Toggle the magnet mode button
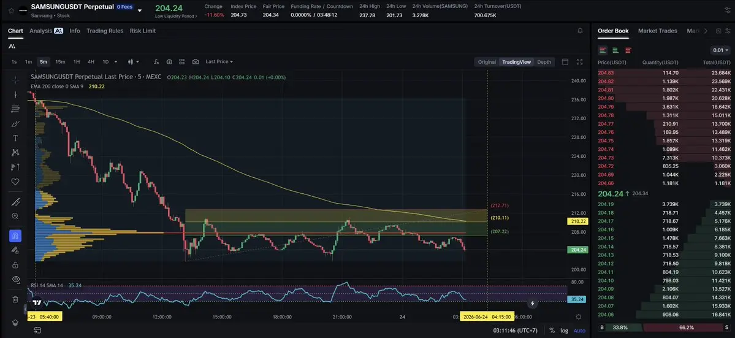 click(15, 236)
